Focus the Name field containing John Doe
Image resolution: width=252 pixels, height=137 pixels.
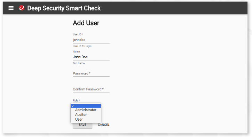(x=91, y=57)
